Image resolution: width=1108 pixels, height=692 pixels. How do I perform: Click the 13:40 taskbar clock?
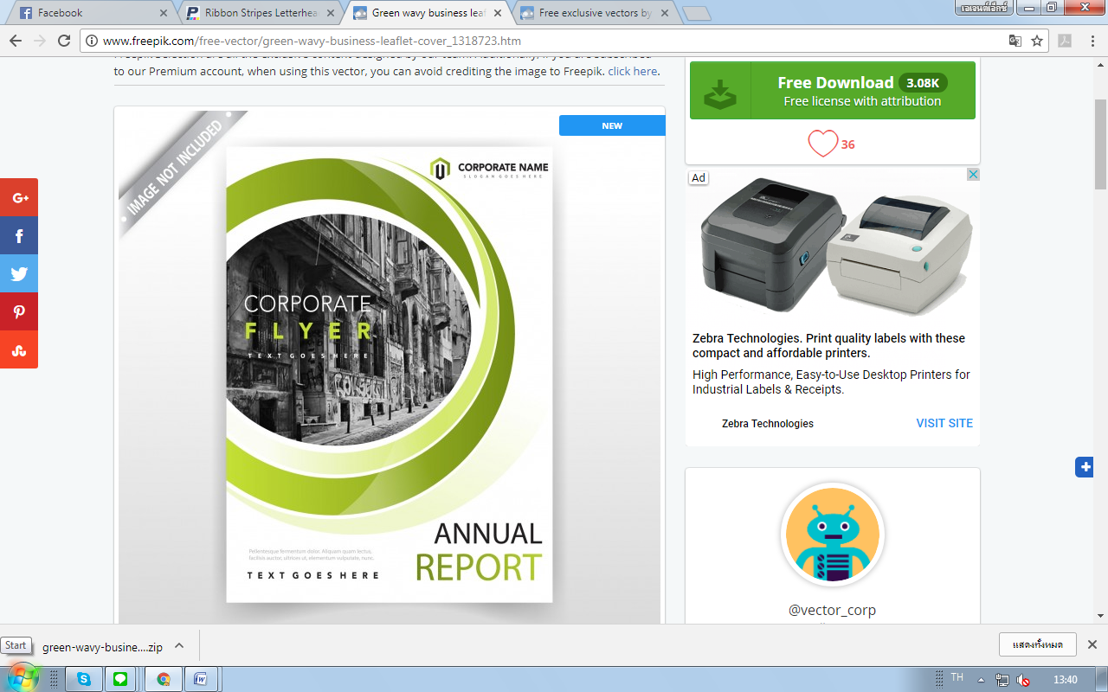(x=1066, y=680)
